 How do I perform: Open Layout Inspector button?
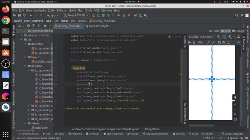click(232, 134)
